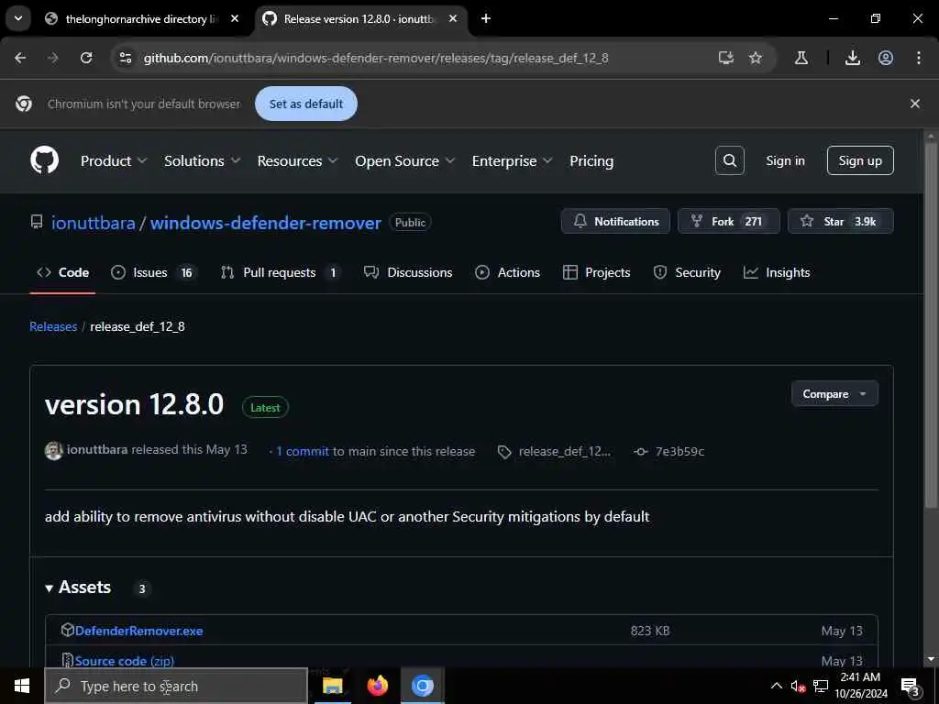The height and width of the screenshot is (704, 939).
Task: Click the muted volume tray icon
Action: click(x=799, y=686)
